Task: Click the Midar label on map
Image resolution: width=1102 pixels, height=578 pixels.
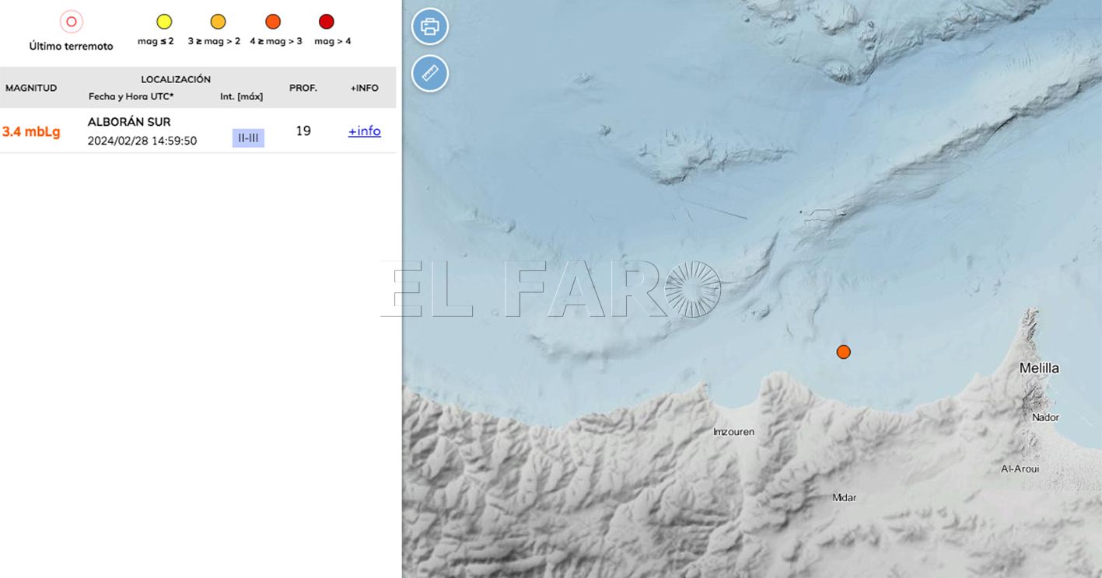Action: (844, 497)
